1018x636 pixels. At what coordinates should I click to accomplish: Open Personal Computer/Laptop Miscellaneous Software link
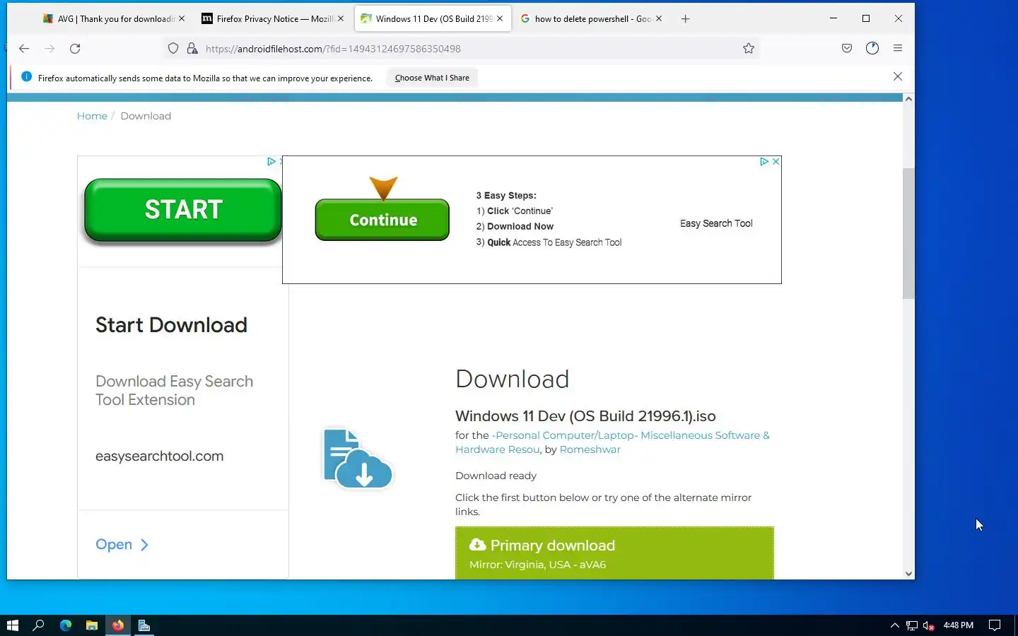(612, 442)
